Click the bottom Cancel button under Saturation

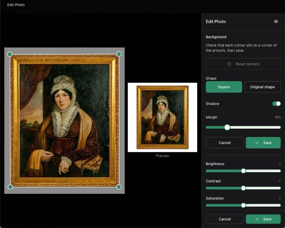(x=225, y=219)
